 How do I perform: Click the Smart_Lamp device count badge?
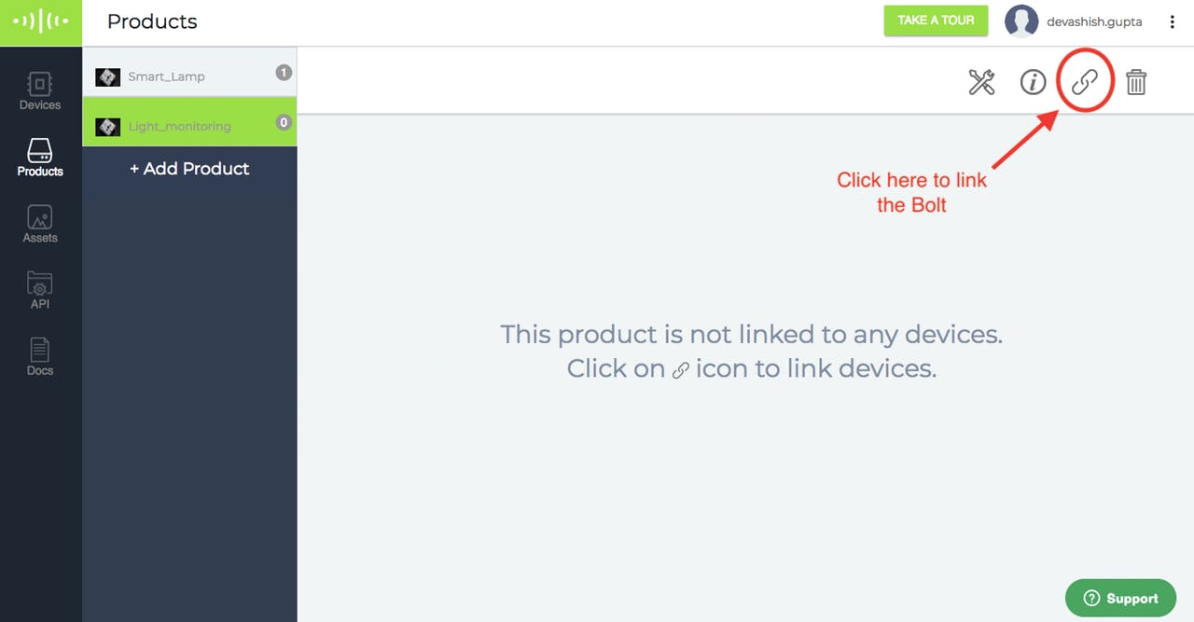[x=284, y=73]
